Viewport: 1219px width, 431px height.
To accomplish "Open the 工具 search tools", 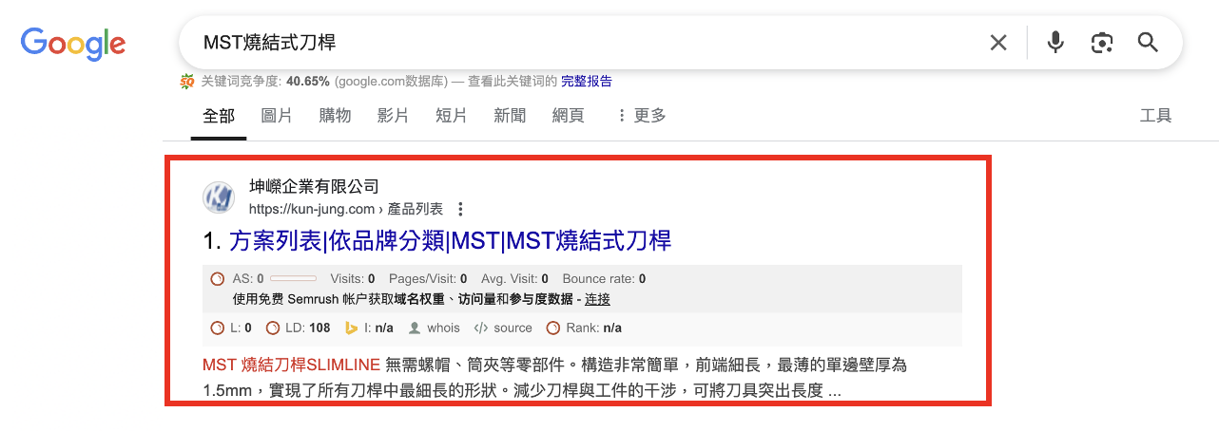I will coord(1155,116).
